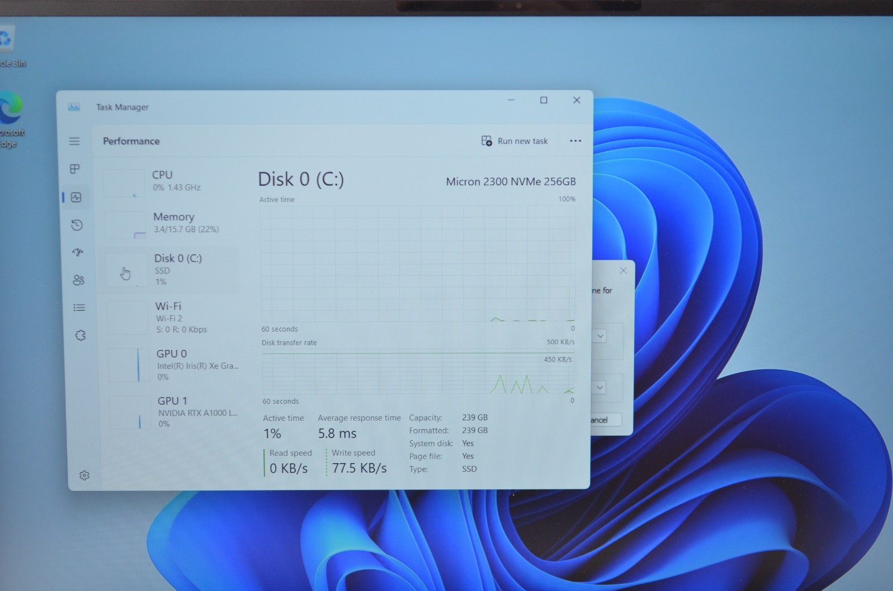893x591 pixels.
Task: Click the 77.5 KB/s write speed value
Action: tap(359, 468)
